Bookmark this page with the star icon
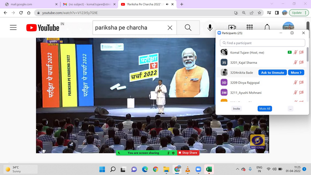The height and width of the screenshot is (175, 311). [259, 13]
